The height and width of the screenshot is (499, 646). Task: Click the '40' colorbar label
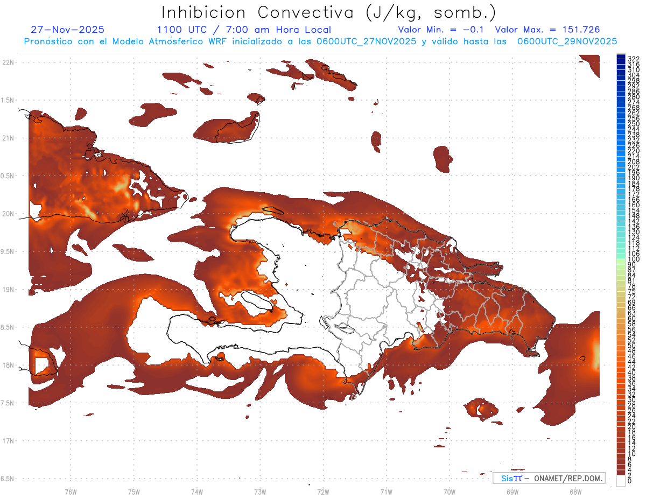[631, 373]
